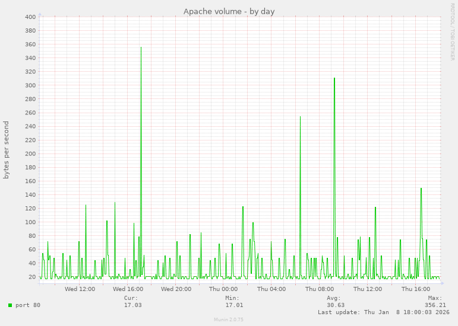Image resolution: width=458 pixels, height=326 pixels.
Task: Select the Avg value 30.63
Action: [x=336, y=305]
